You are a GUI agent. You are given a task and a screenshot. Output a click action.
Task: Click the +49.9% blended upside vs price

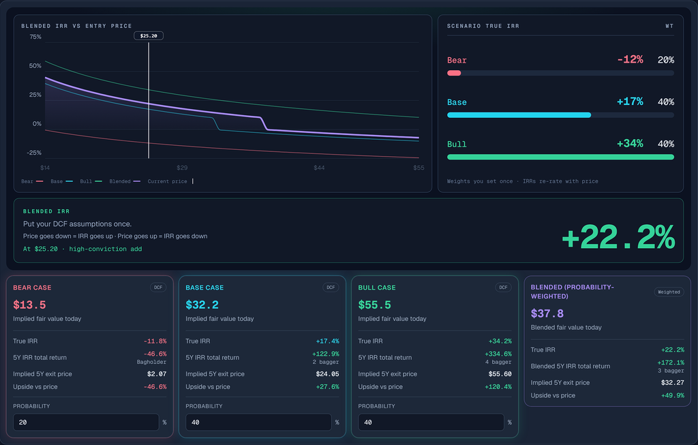click(673, 396)
